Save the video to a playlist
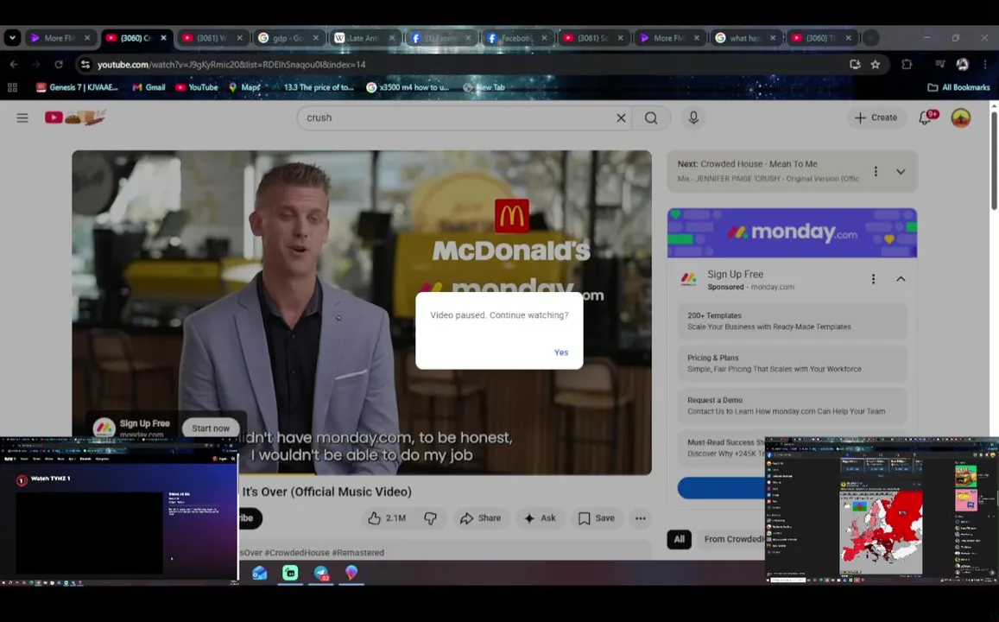The height and width of the screenshot is (622, 999). pyautogui.click(x=597, y=518)
